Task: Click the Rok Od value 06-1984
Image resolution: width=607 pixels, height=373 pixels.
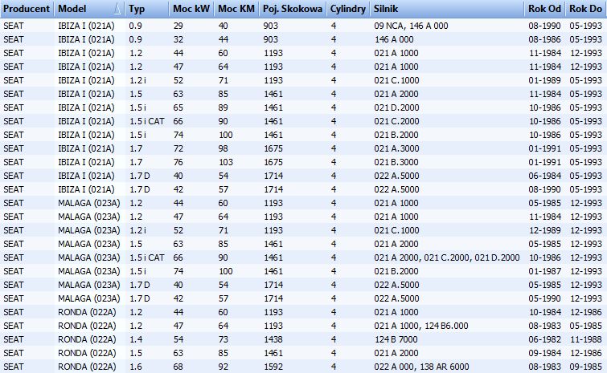Action: [x=544, y=176]
